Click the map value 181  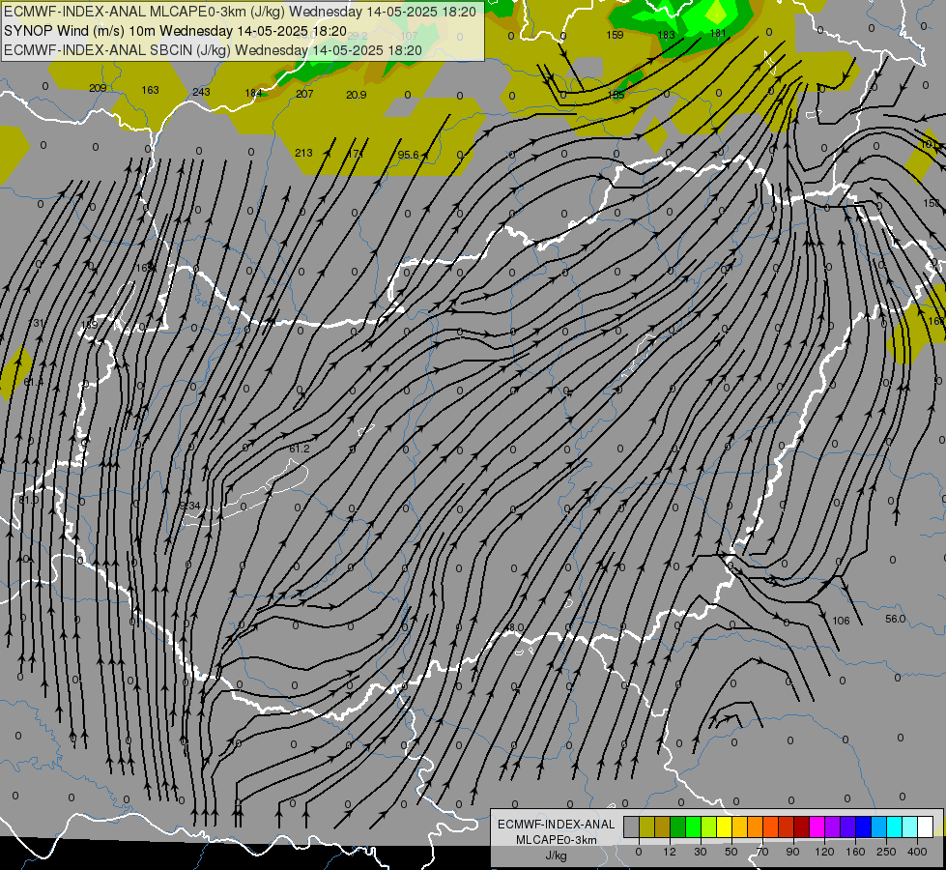pyautogui.click(x=718, y=33)
